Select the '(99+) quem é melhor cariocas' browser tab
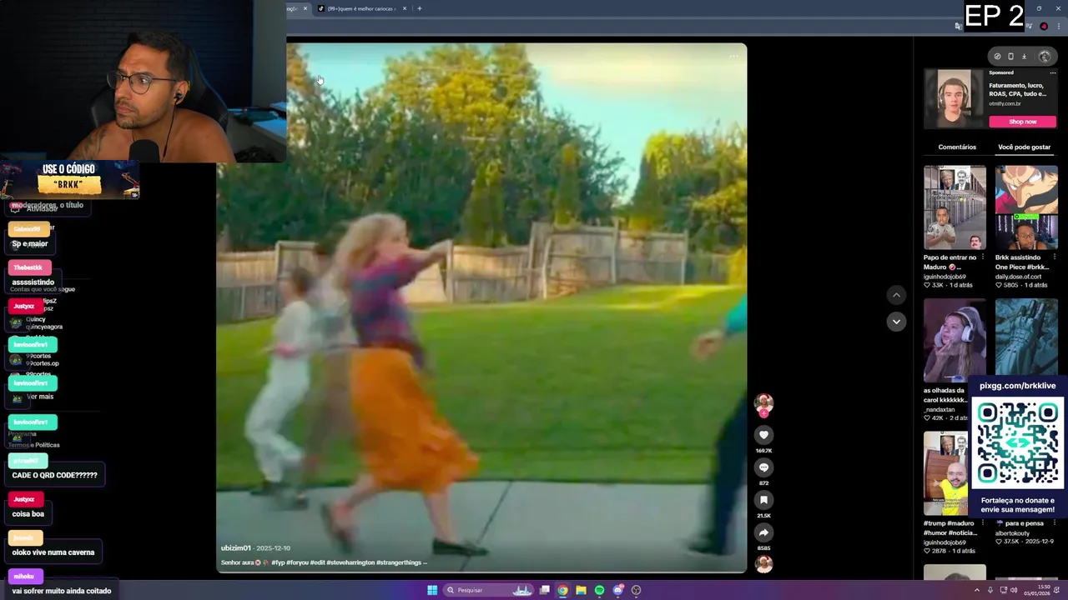Screen dimensions: 1068x600 click(360, 8)
